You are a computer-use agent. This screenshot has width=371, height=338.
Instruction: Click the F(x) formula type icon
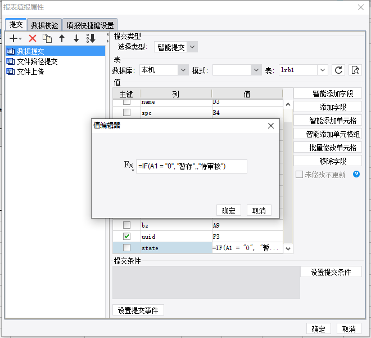129,165
